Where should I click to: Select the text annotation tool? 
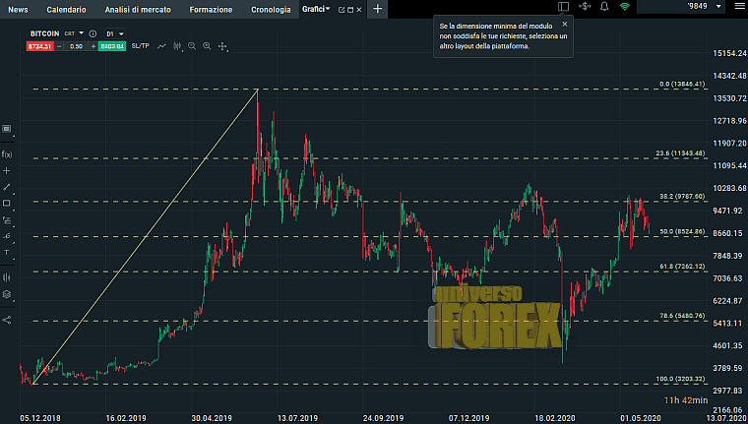click(7, 252)
